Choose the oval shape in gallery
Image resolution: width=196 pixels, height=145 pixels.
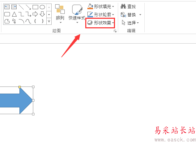[42, 7]
